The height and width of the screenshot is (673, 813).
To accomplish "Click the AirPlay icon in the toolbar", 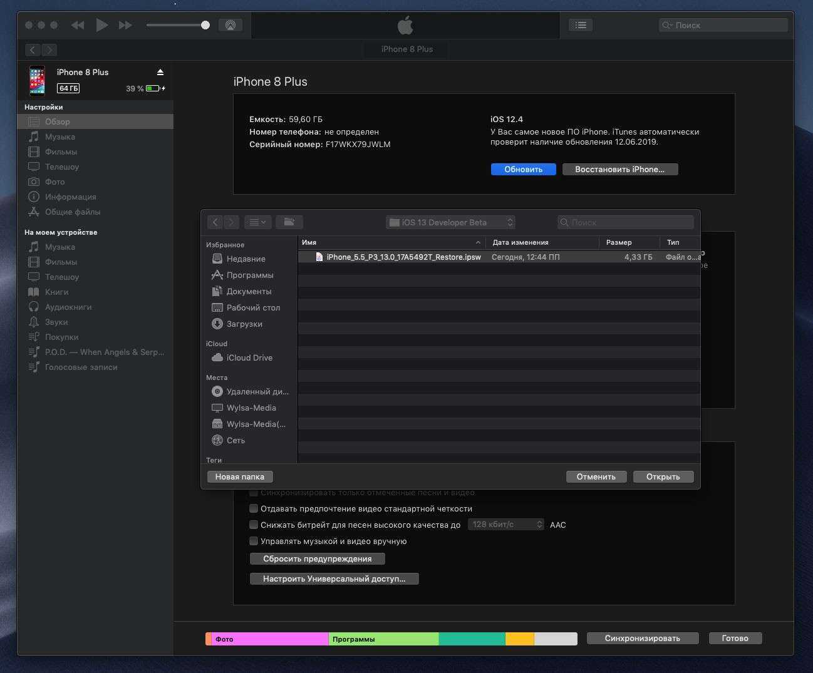I will tap(230, 25).
